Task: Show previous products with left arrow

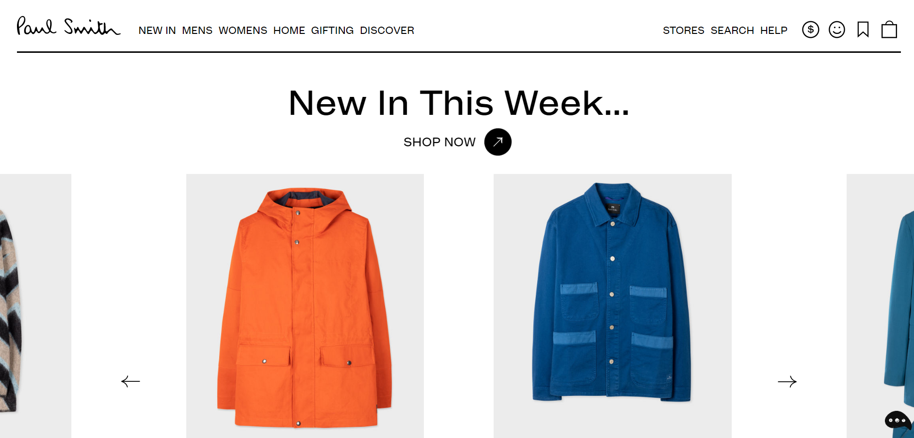Action: [x=130, y=381]
